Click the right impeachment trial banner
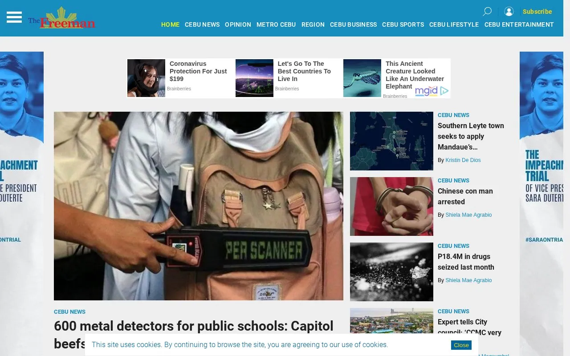The height and width of the screenshot is (356, 570). [x=541, y=204]
